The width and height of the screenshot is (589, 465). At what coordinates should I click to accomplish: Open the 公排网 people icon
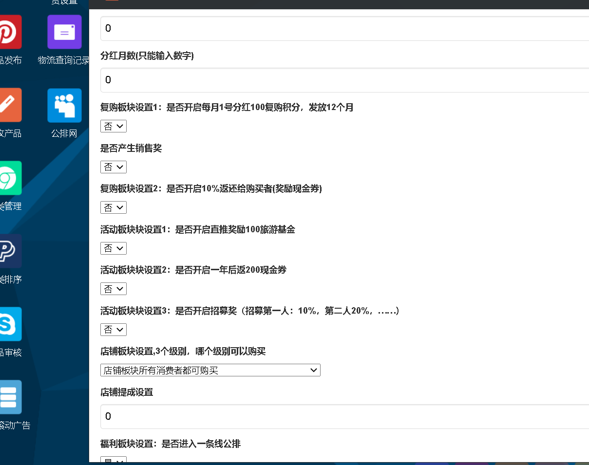[64, 105]
